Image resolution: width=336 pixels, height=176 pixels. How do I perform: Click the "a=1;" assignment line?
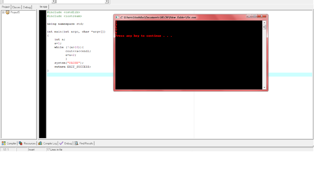click(x=58, y=44)
